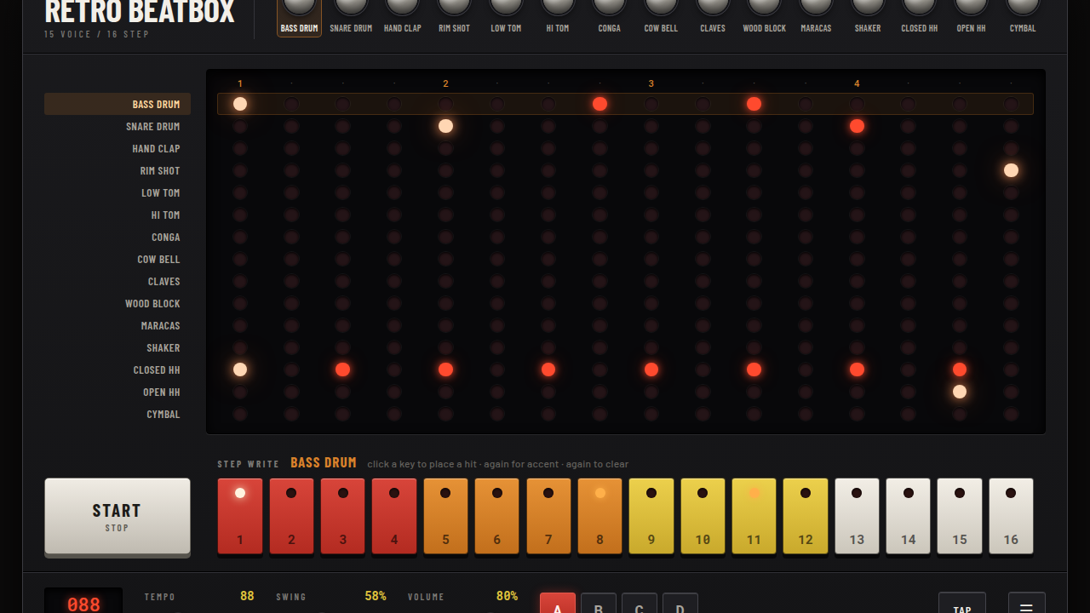Hit step write key 8

point(599,516)
